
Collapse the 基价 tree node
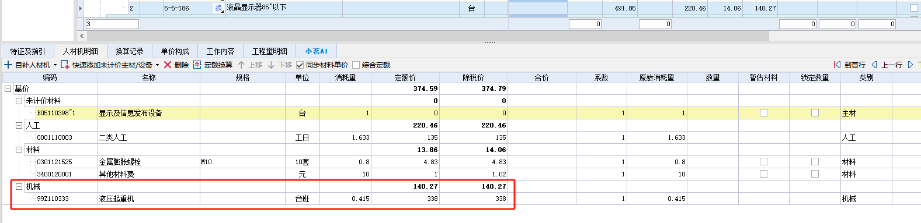point(8,89)
